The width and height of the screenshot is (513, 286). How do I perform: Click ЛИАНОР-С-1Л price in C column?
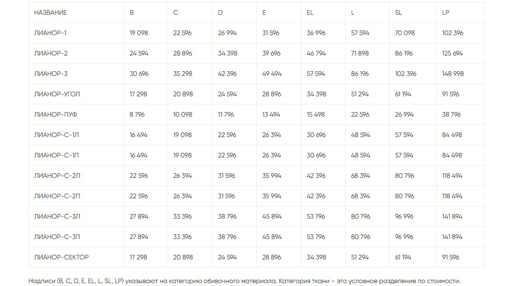click(x=182, y=135)
